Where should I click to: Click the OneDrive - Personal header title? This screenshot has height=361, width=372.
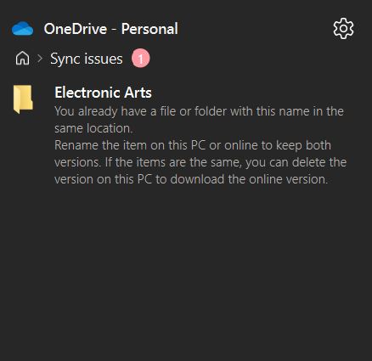coord(111,29)
